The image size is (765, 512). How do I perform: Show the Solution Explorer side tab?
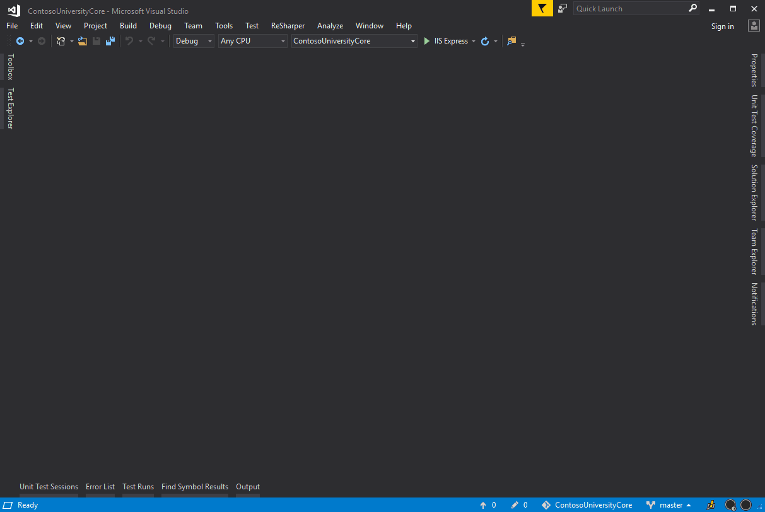pos(754,192)
